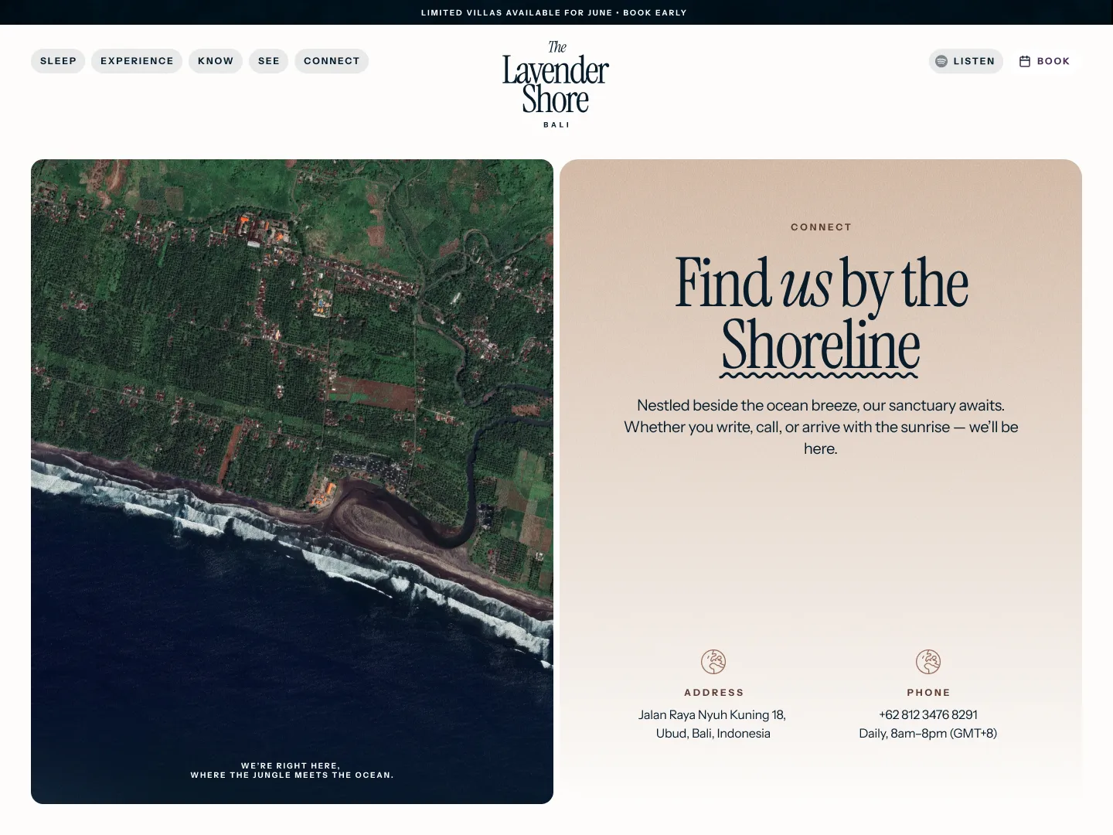1113x835 pixels.
Task: Click the Jalan Raya Nyuh Kuning address
Action: tap(713, 714)
